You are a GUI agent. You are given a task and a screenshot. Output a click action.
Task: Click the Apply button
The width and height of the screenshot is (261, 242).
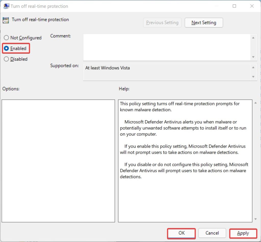point(243,233)
